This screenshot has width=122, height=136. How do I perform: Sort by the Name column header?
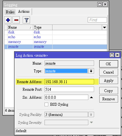[20, 27]
